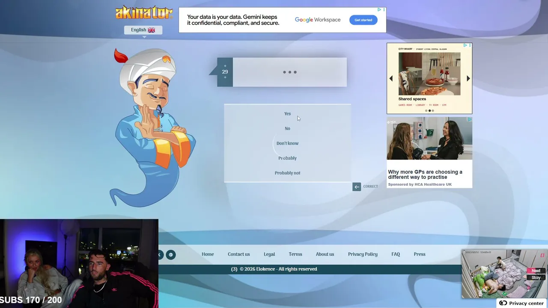Open the Contact us footer link

[x=239, y=254]
